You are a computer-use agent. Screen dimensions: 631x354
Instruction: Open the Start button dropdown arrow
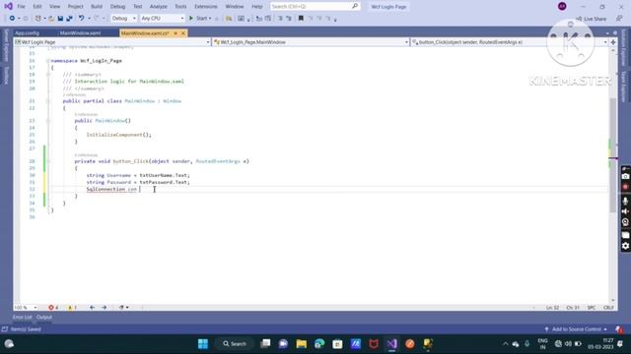(210, 19)
